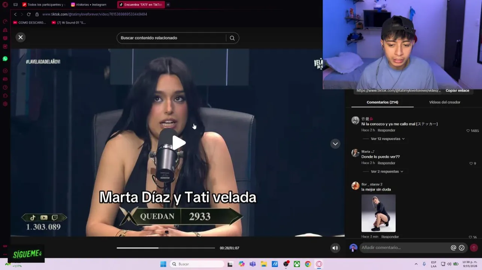482x270 pixels.
Task: Open flor_starxv's profile avatar
Action: (x=355, y=186)
